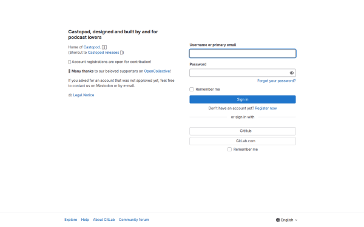The image size is (364, 227).
Task: Click the scales icon beside Legal Notice
Action: tap(70, 95)
